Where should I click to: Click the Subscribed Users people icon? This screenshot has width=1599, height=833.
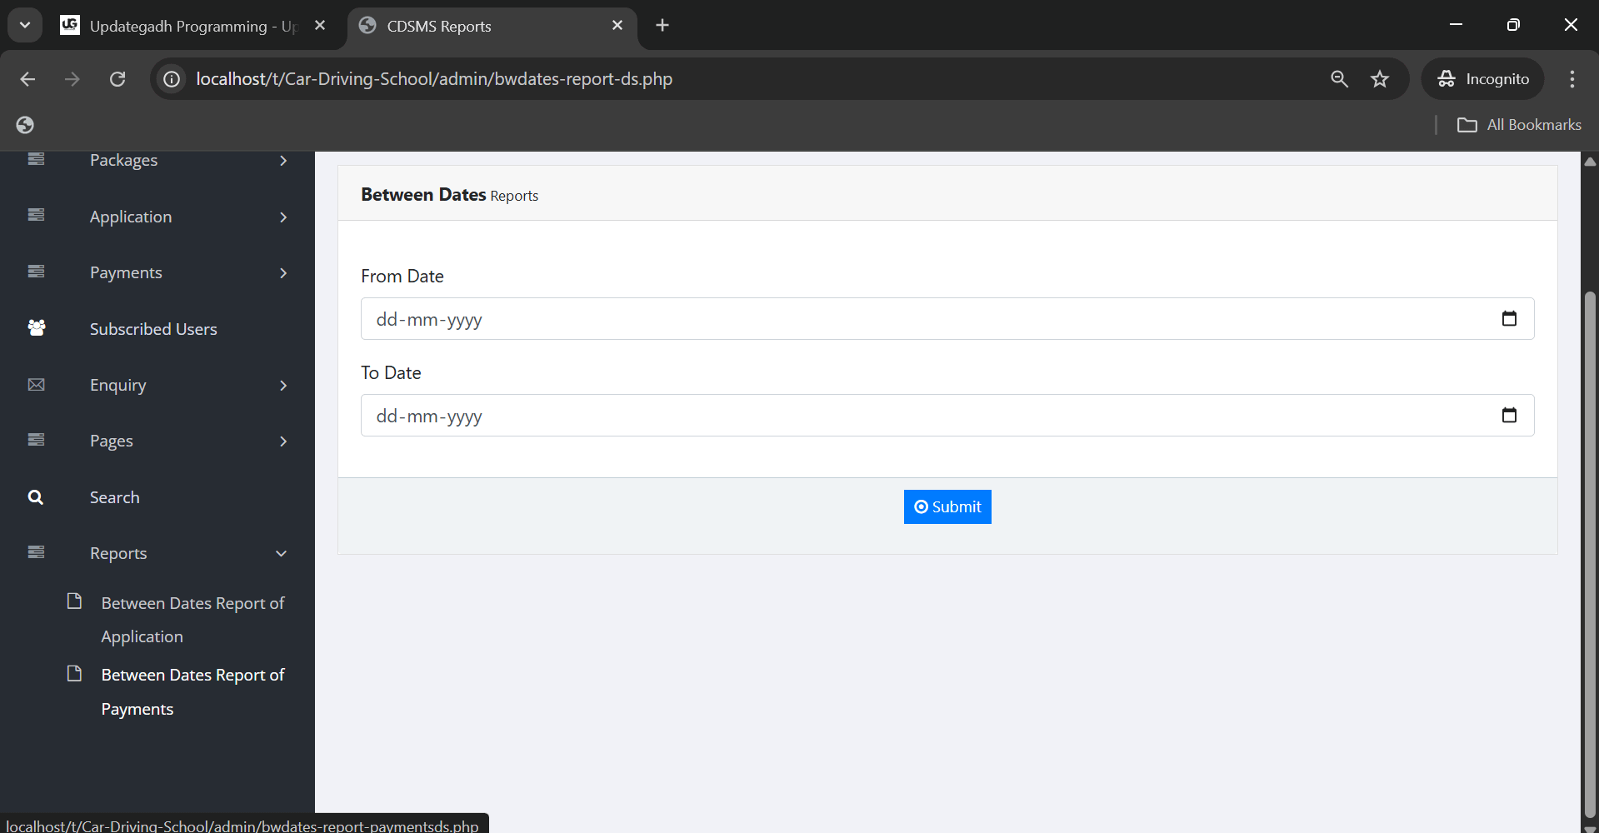point(37,328)
